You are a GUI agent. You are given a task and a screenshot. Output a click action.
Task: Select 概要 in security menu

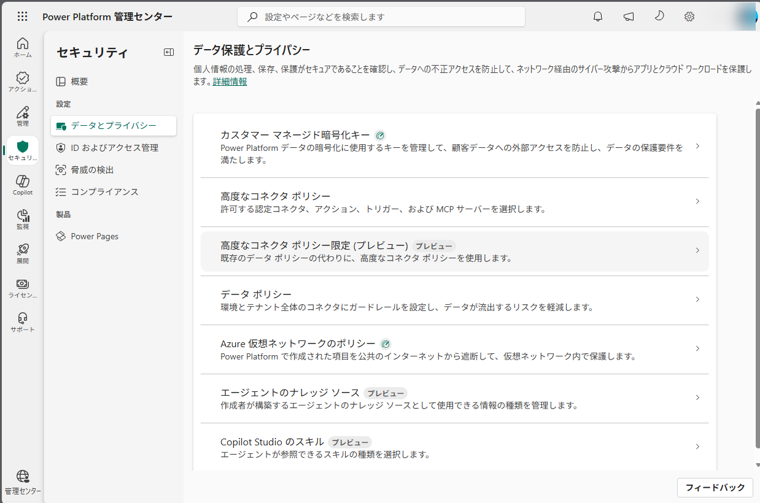114,82
